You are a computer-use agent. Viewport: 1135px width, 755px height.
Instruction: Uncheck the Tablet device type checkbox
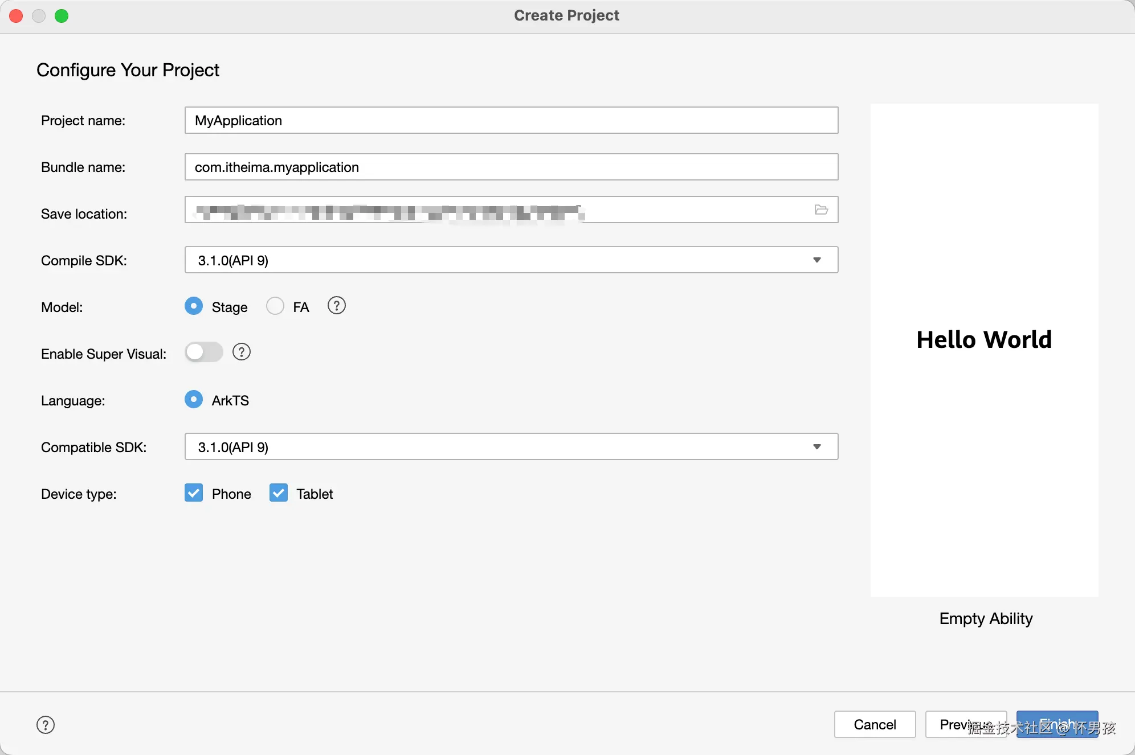(x=279, y=493)
